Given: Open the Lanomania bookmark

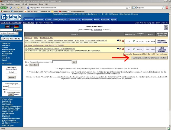Looking at the screenshot, I should (x=5, y=11).
